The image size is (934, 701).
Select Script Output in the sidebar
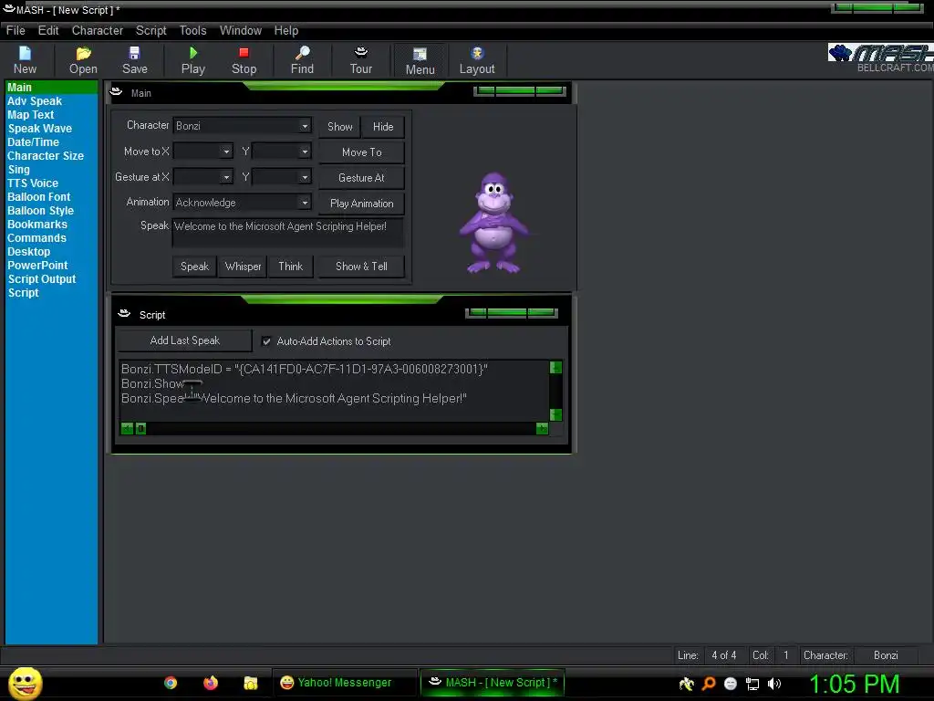coord(42,279)
